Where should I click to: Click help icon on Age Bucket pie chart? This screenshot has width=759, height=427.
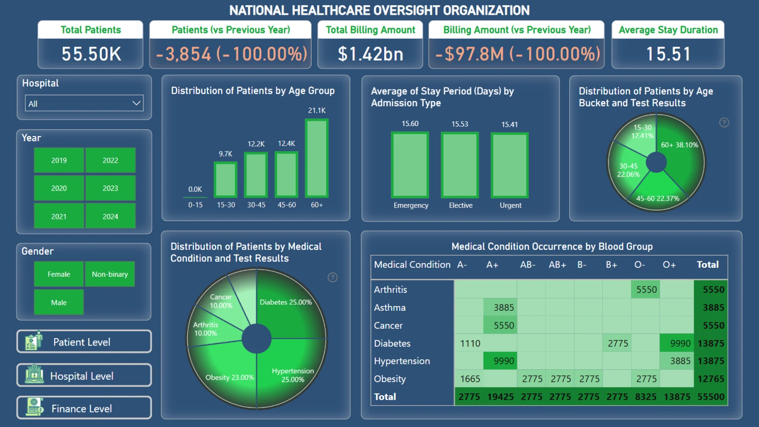[x=724, y=123]
